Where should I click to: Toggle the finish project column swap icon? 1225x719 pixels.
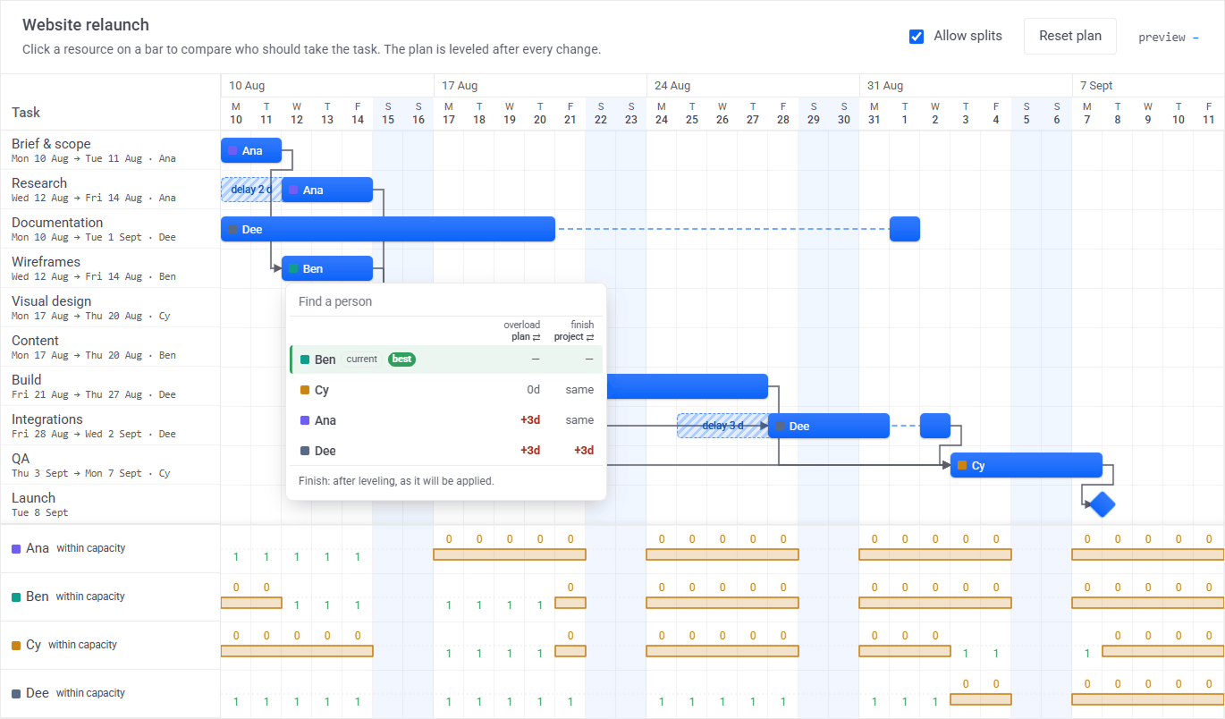coord(589,337)
